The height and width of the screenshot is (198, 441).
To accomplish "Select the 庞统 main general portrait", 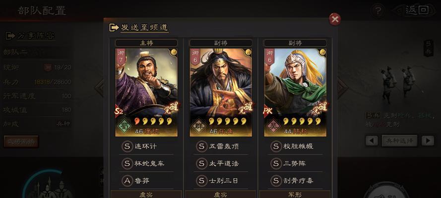I will [146, 92].
